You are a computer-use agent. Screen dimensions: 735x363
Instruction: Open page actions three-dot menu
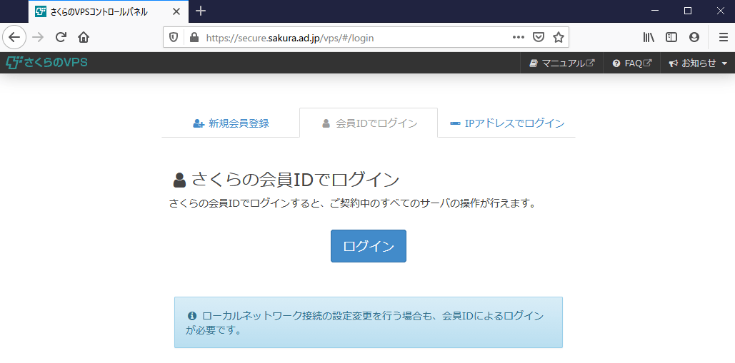tap(519, 37)
